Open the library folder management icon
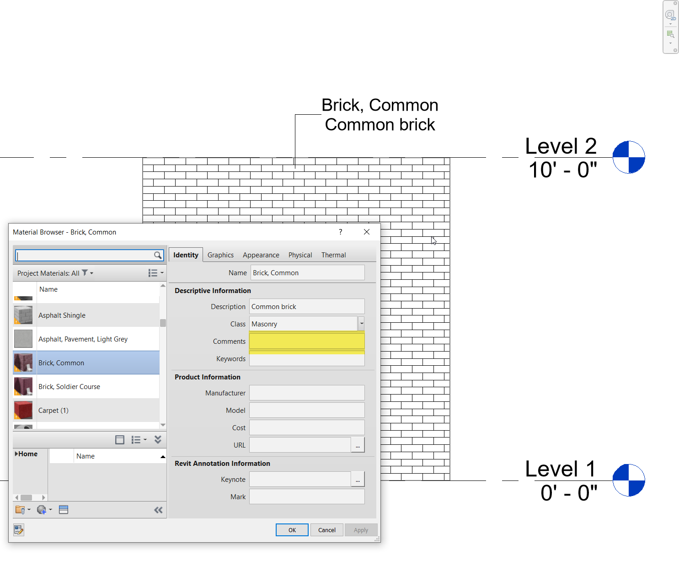 [21, 509]
